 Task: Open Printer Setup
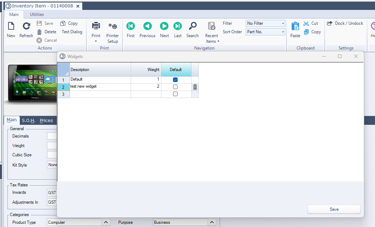[113, 27]
